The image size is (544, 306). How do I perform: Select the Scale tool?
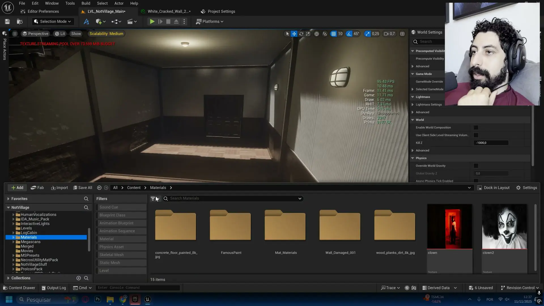point(308,34)
